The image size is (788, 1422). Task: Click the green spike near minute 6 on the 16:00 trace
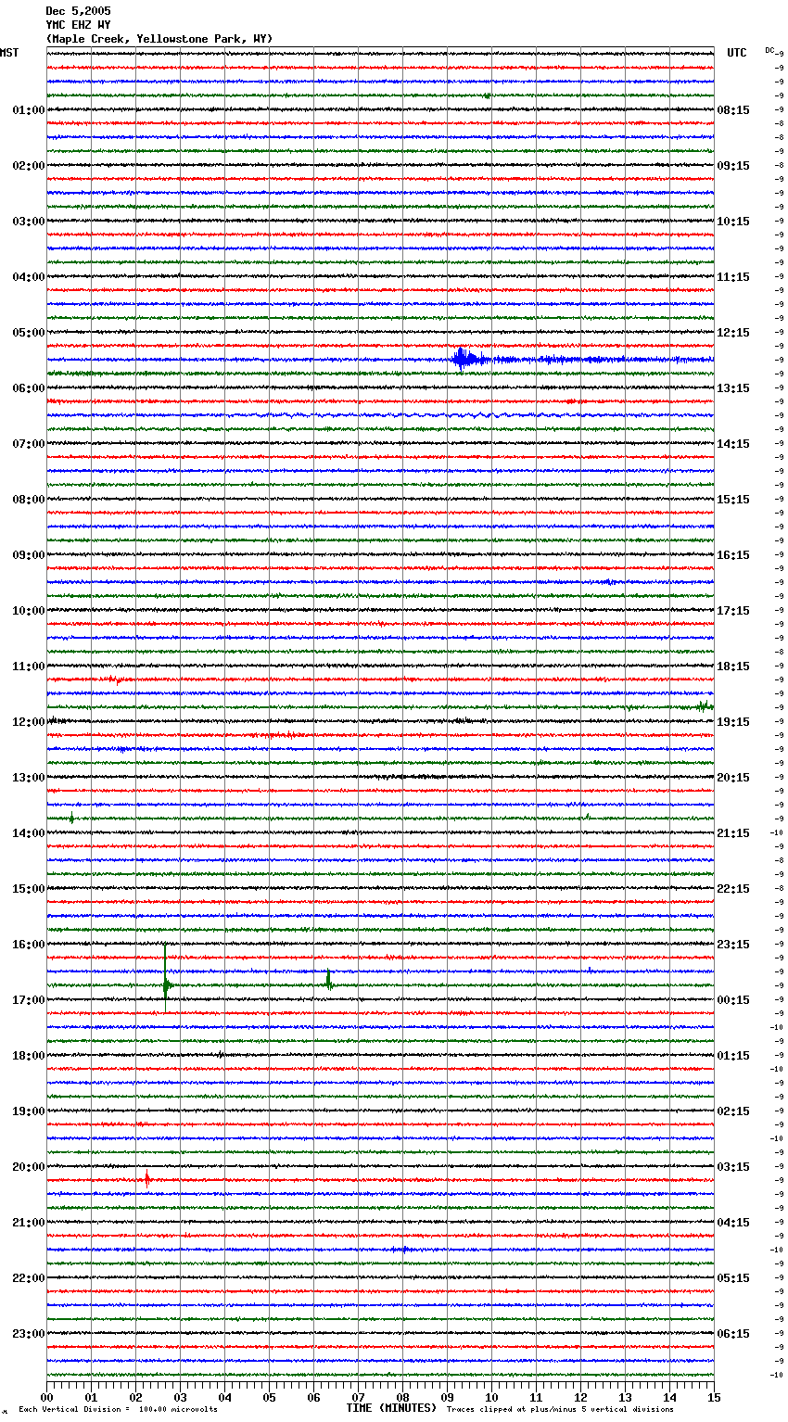(x=328, y=981)
